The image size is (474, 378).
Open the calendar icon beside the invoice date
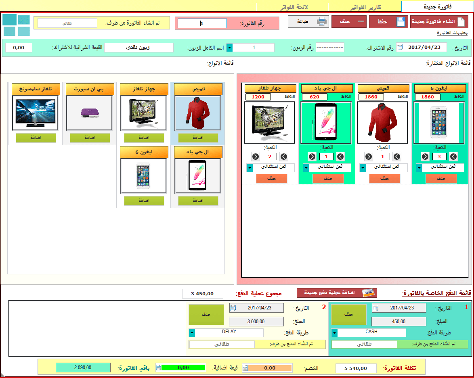tap(400, 47)
